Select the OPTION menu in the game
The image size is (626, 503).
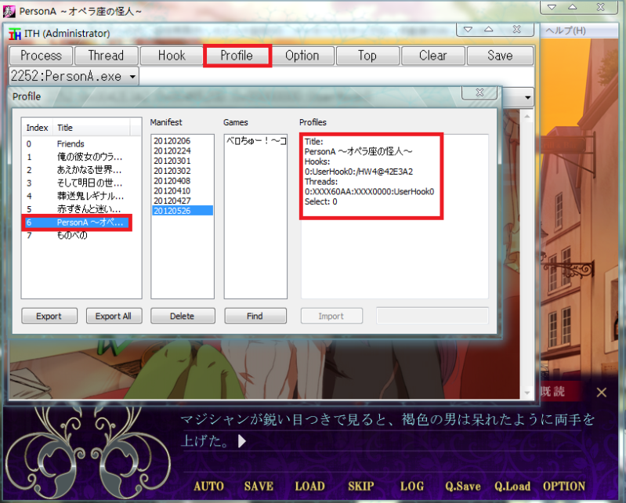(x=564, y=487)
